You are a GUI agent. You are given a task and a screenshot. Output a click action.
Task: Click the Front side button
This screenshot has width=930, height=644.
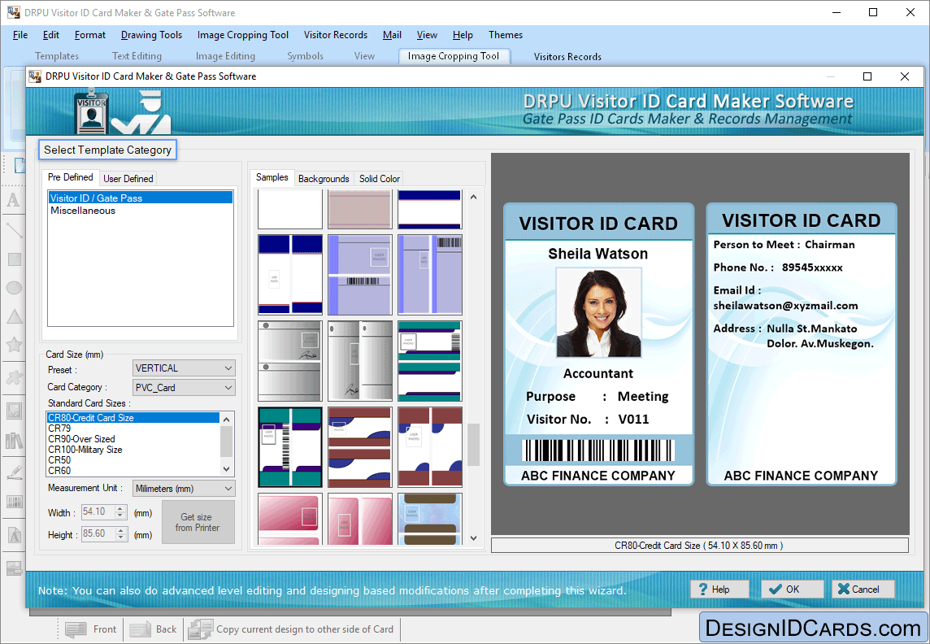click(x=91, y=629)
